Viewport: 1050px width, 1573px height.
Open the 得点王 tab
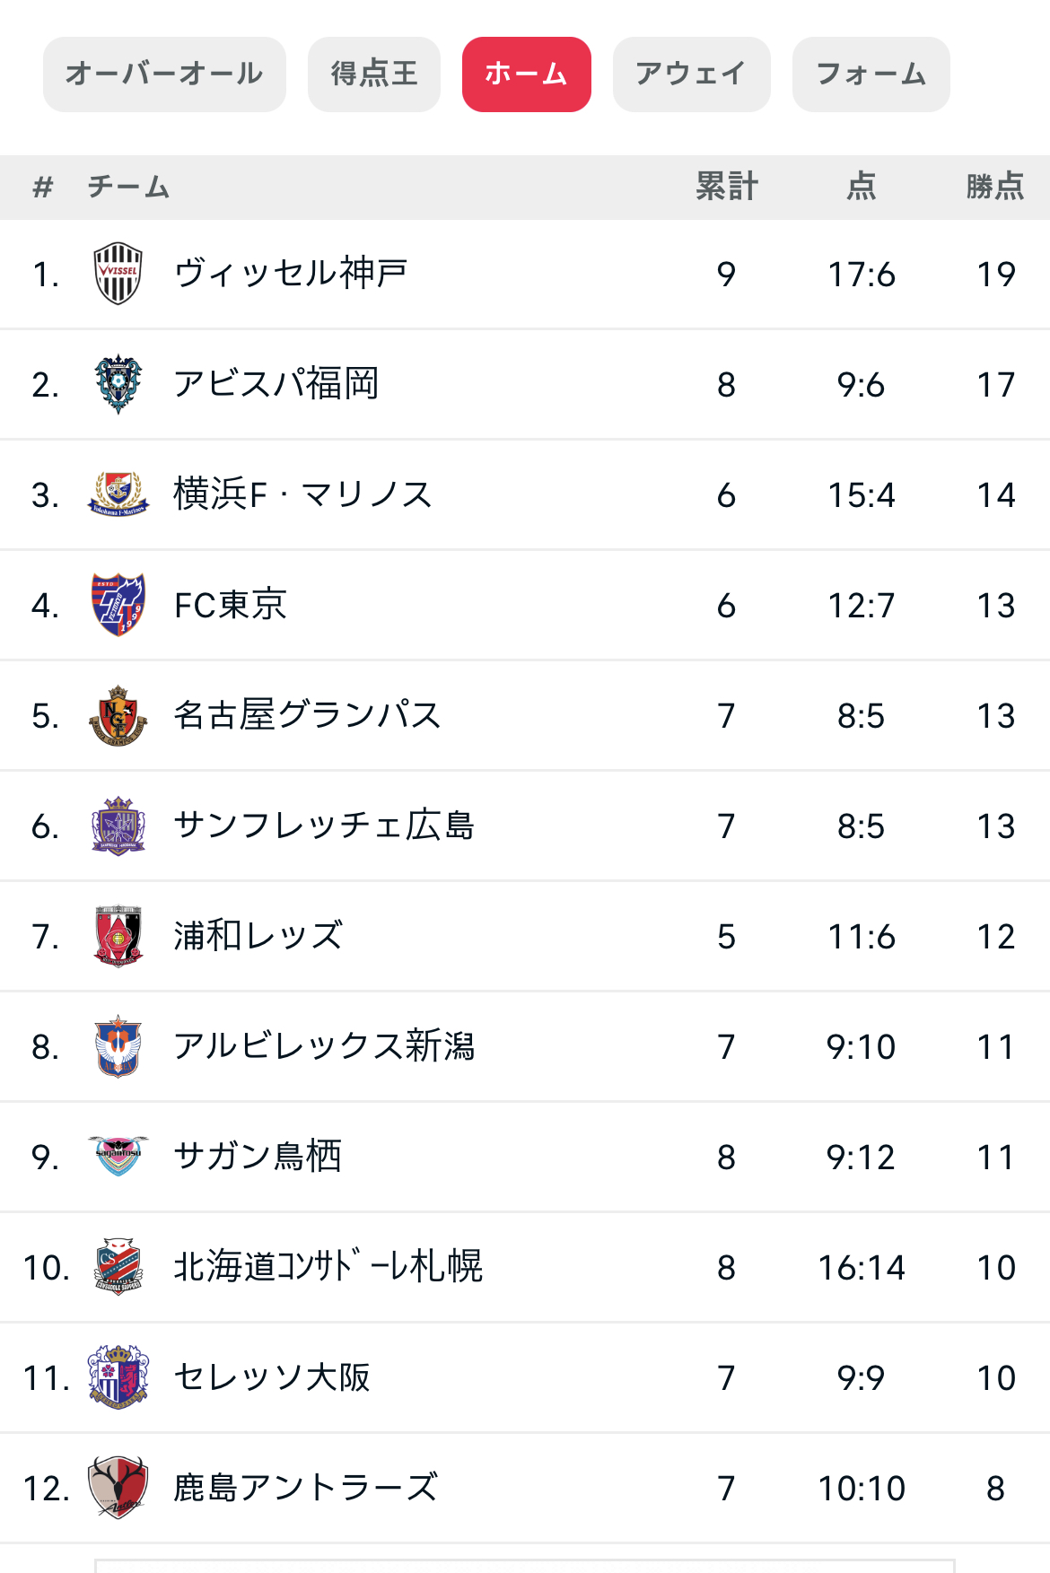click(x=374, y=74)
